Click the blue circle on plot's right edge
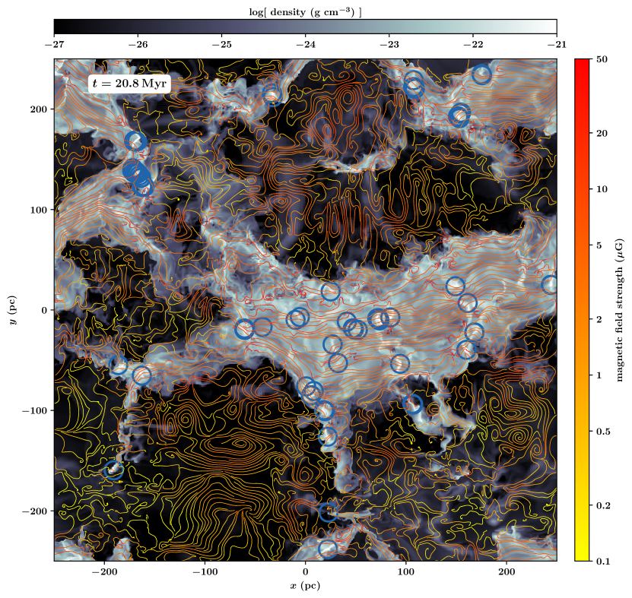 pos(550,285)
